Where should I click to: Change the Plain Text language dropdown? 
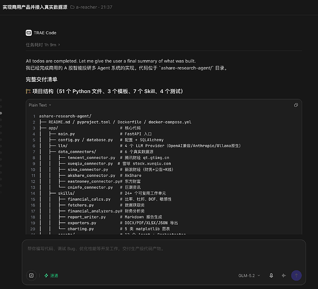coord(40,105)
